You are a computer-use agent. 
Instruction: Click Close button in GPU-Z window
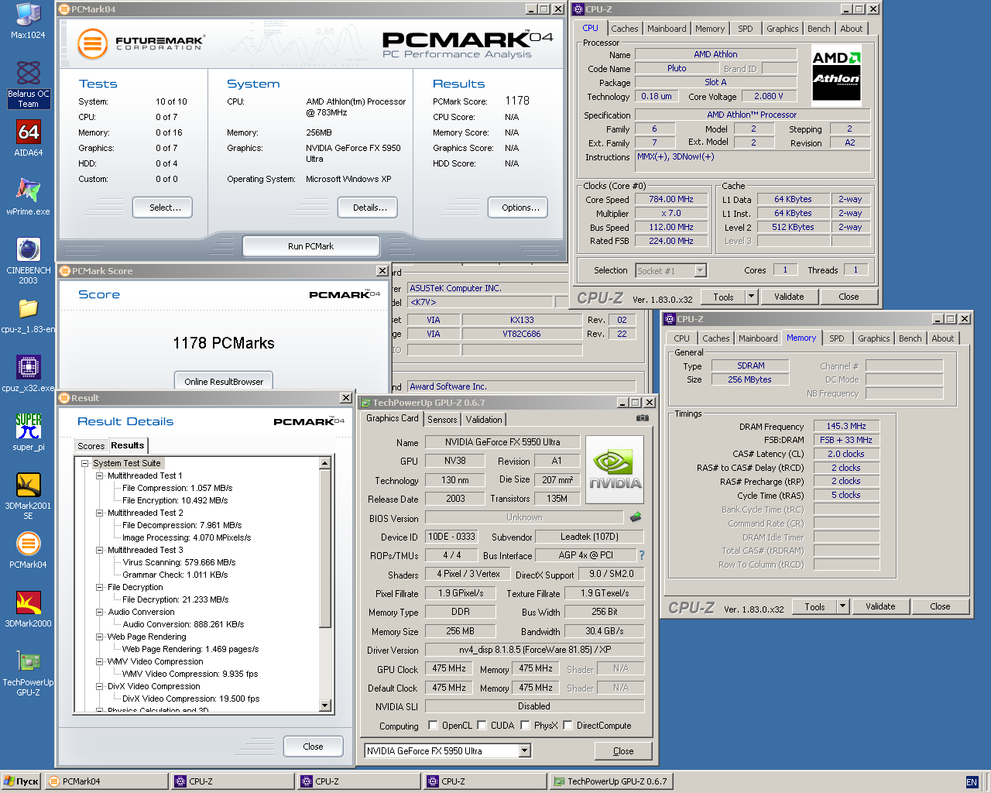click(623, 750)
